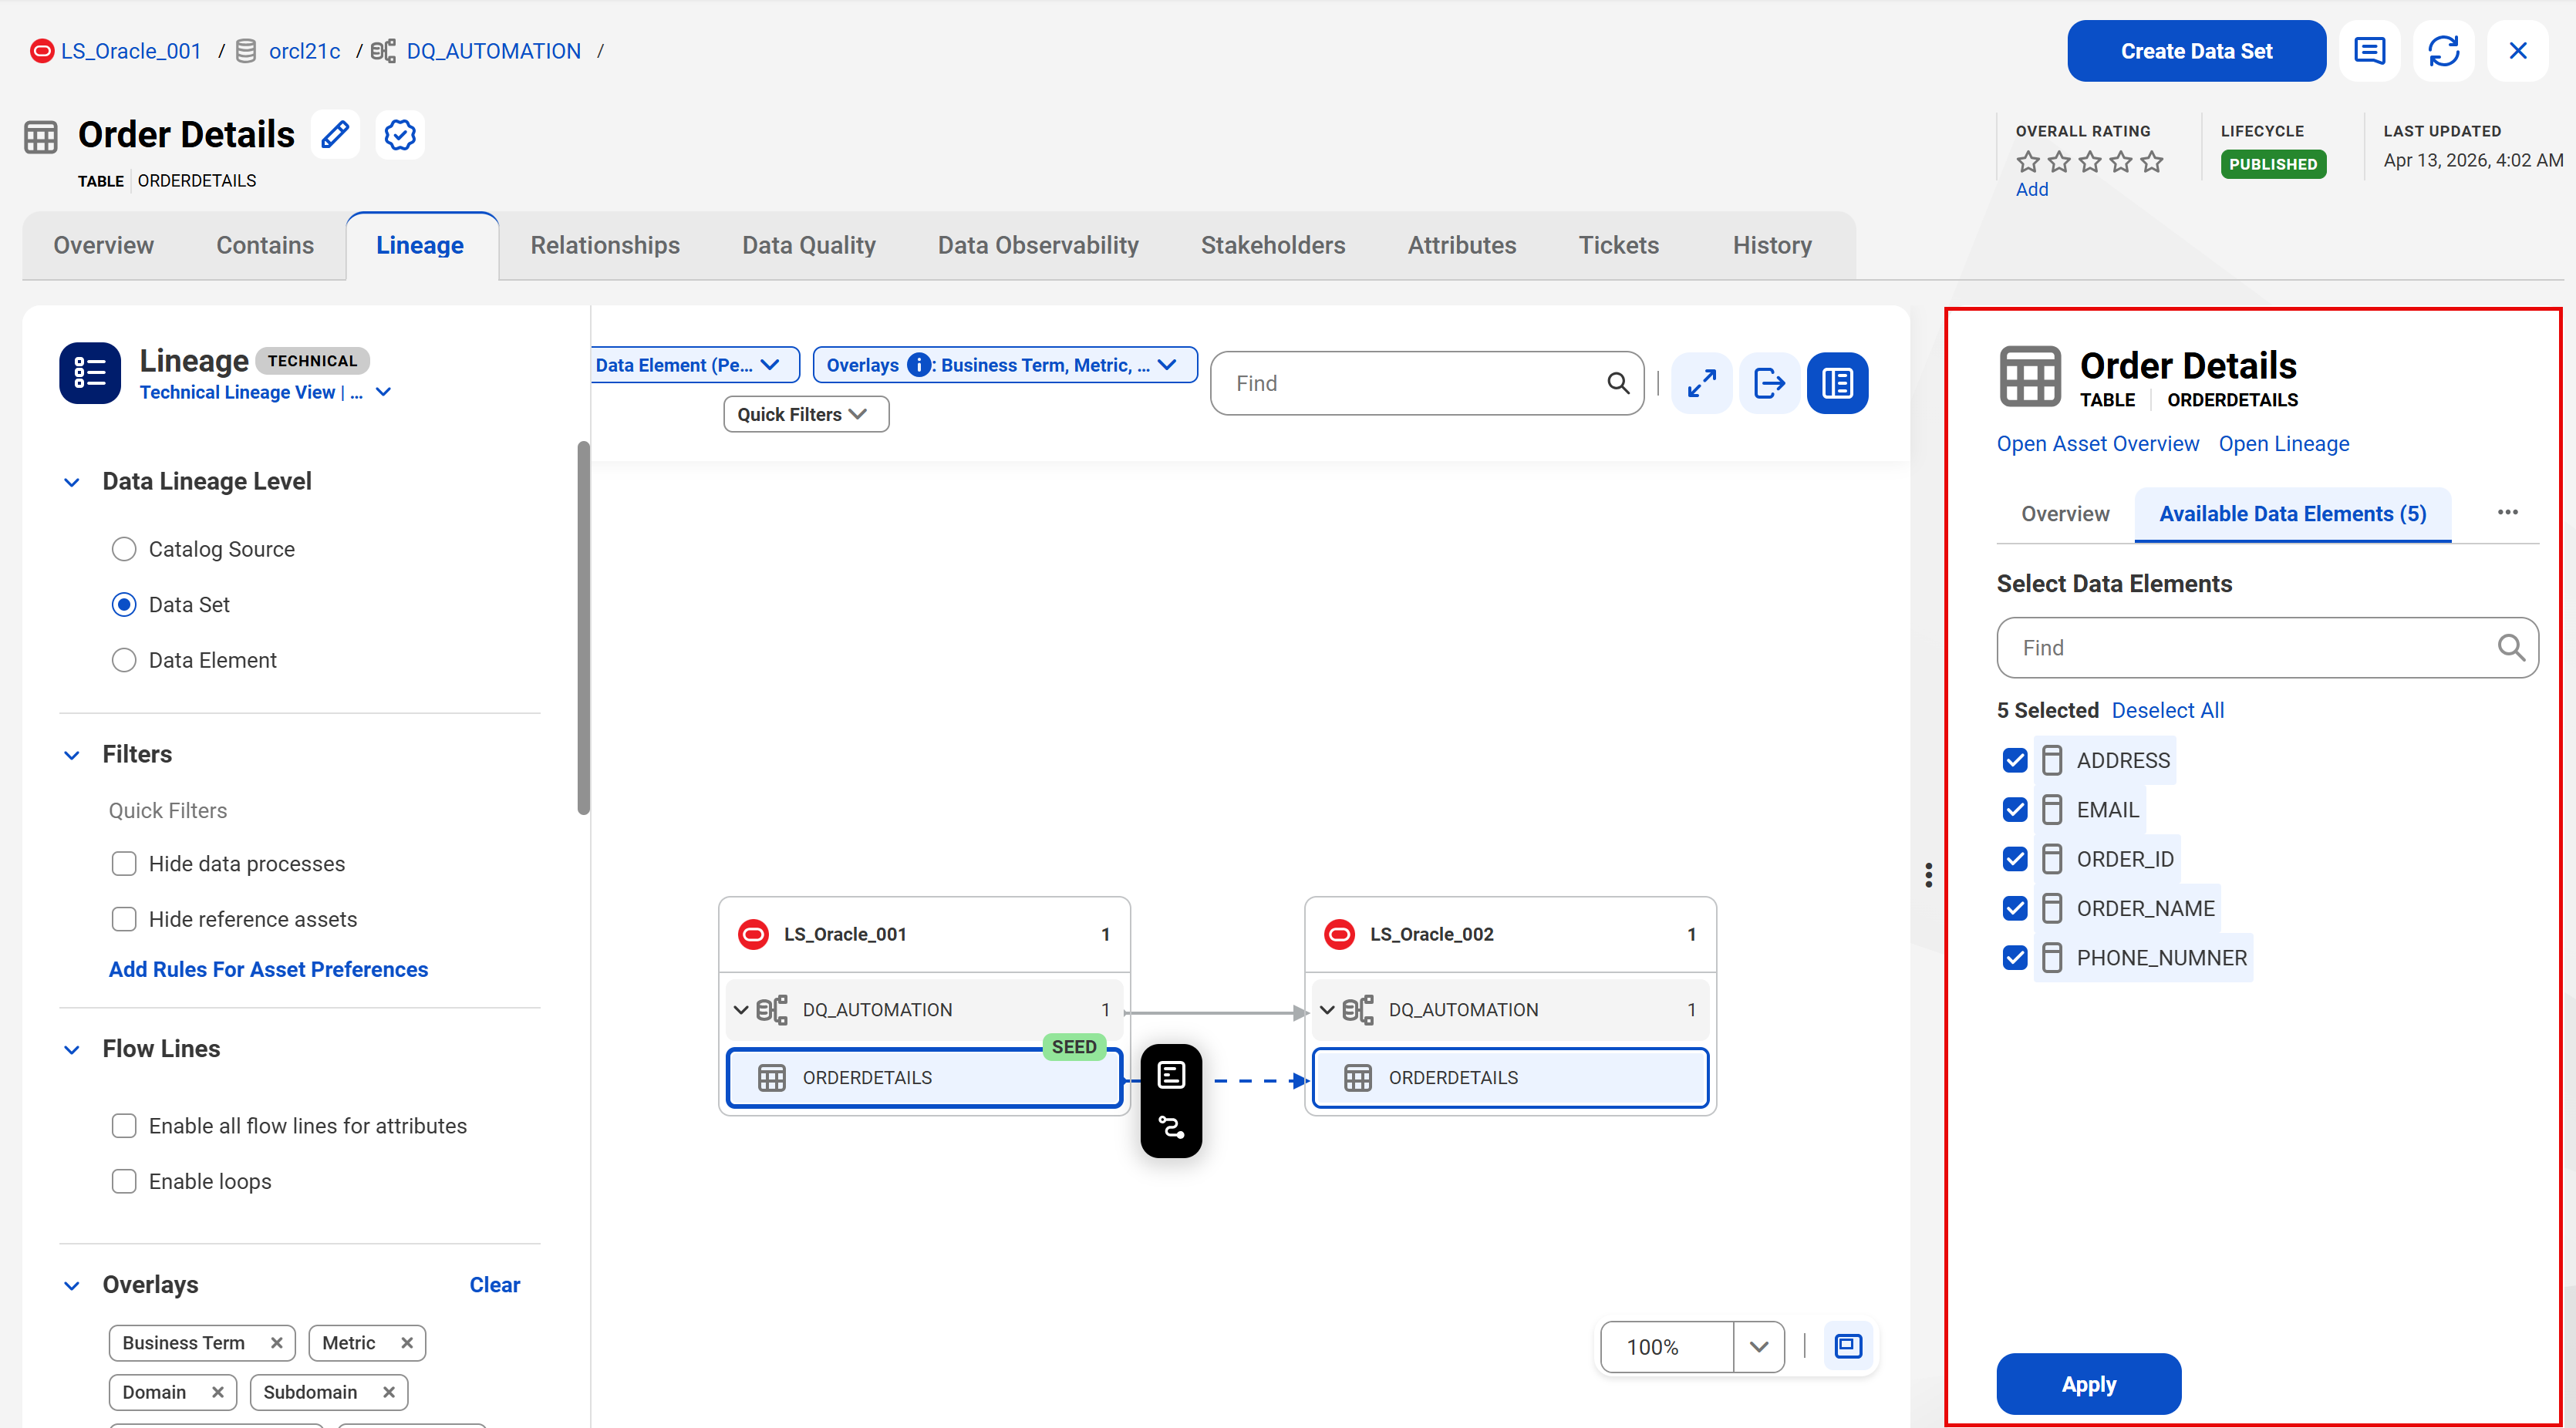Click the certification badge icon next to title
The width and height of the screenshot is (2576, 1428).
click(x=400, y=134)
